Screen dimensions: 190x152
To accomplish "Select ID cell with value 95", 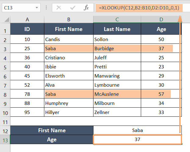I will 27,112.
